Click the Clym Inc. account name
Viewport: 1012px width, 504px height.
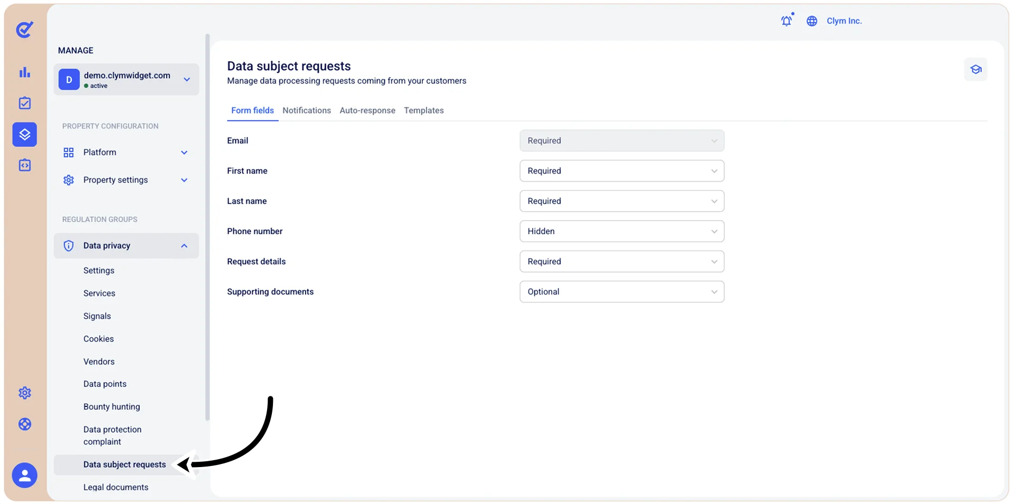[844, 21]
